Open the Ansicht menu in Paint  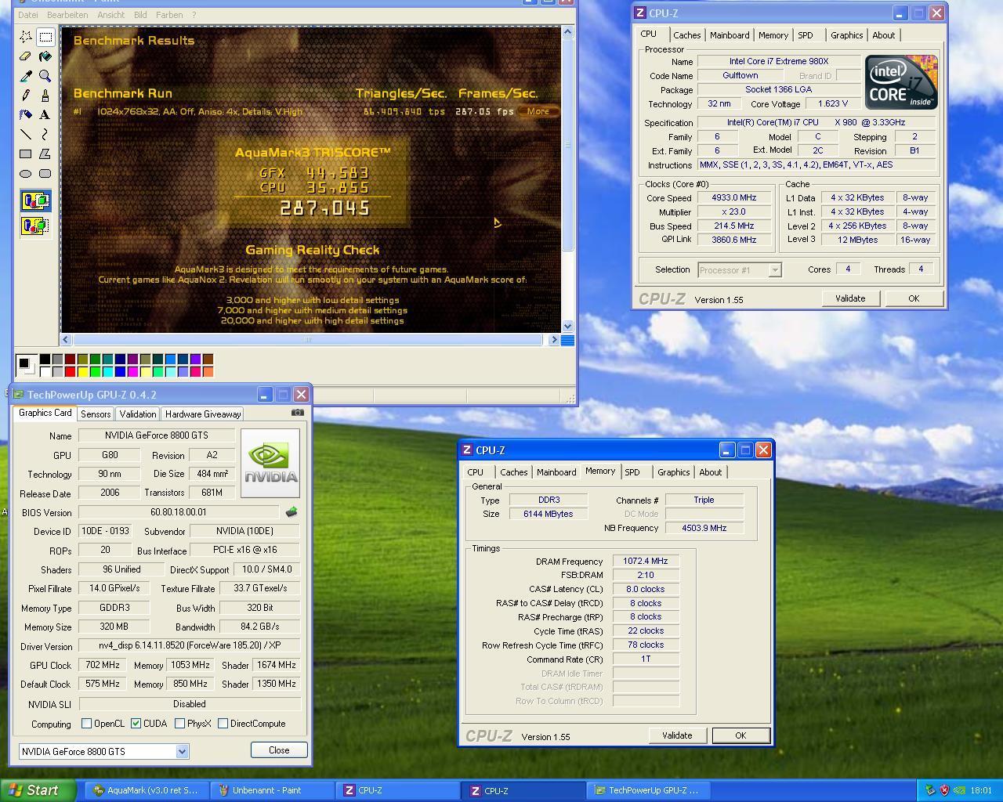tap(110, 15)
